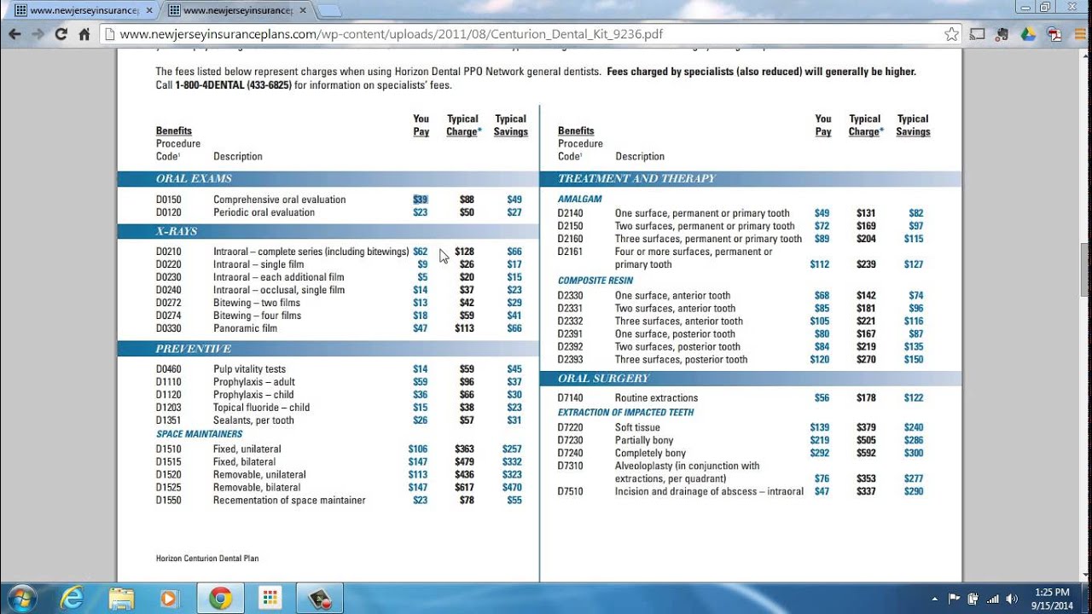This screenshot has height=614, width=1092.
Task: Click the power plug battery tray icon
Action: 973,599
